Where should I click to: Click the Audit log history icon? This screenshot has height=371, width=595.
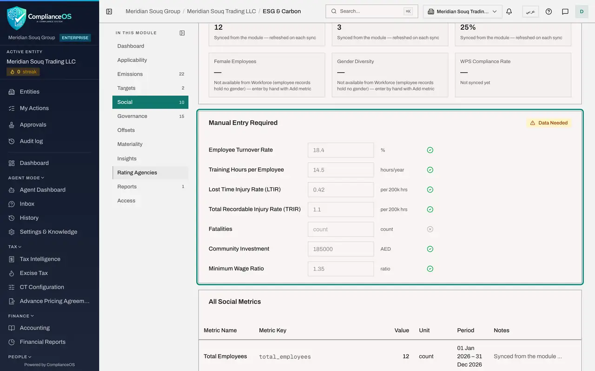[x=12, y=141]
